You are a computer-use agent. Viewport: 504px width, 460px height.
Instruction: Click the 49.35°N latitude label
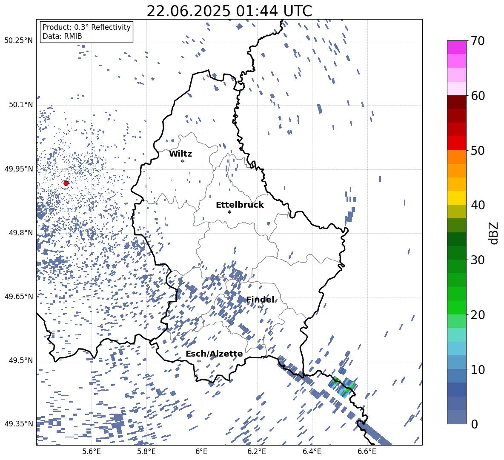(x=19, y=424)
